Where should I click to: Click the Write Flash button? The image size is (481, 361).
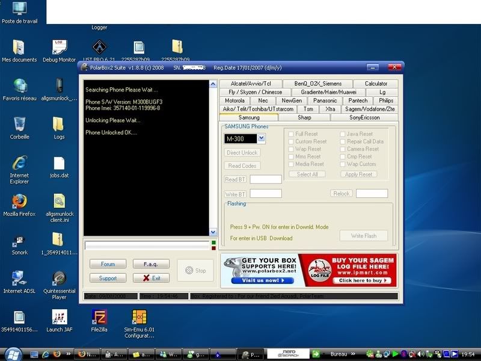pos(364,236)
